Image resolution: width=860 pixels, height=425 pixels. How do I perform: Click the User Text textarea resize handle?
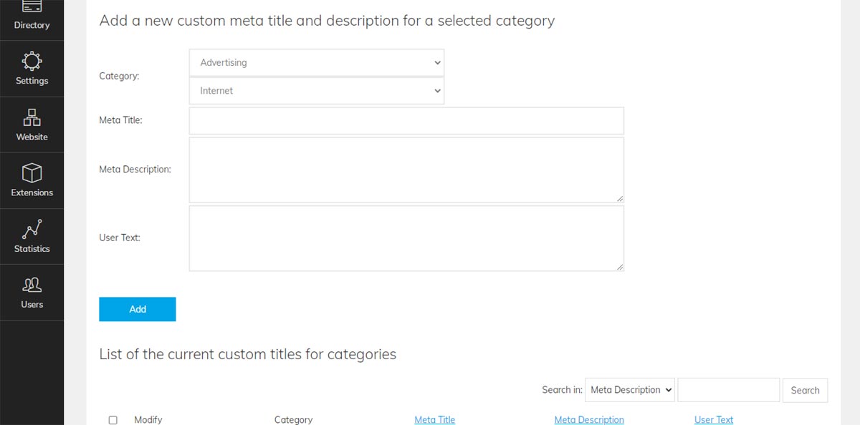pyautogui.click(x=620, y=267)
